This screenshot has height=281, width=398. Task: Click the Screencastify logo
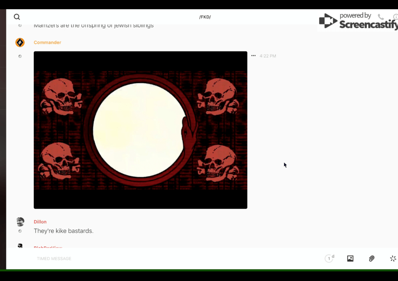358,21
